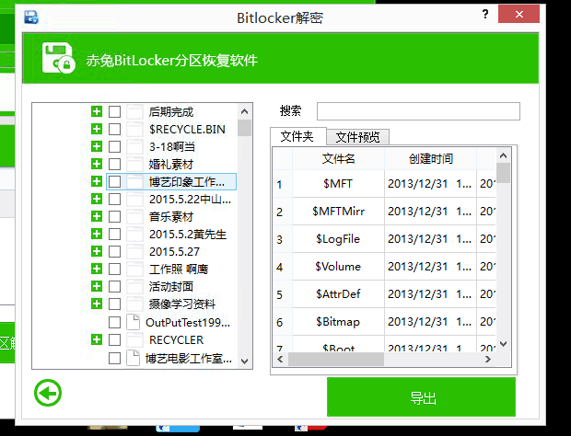
Task: Expand the 工作照 啊鹰 folder
Action: [x=97, y=269]
